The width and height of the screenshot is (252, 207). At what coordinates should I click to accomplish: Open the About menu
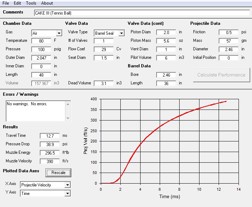(47, 3)
